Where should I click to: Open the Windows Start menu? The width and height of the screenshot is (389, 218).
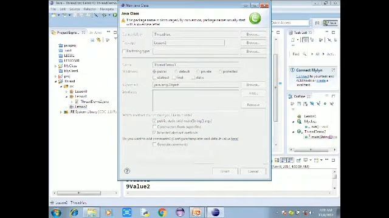(x=56, y=213)
